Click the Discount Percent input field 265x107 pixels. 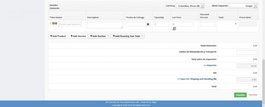(x=208, y=24)
